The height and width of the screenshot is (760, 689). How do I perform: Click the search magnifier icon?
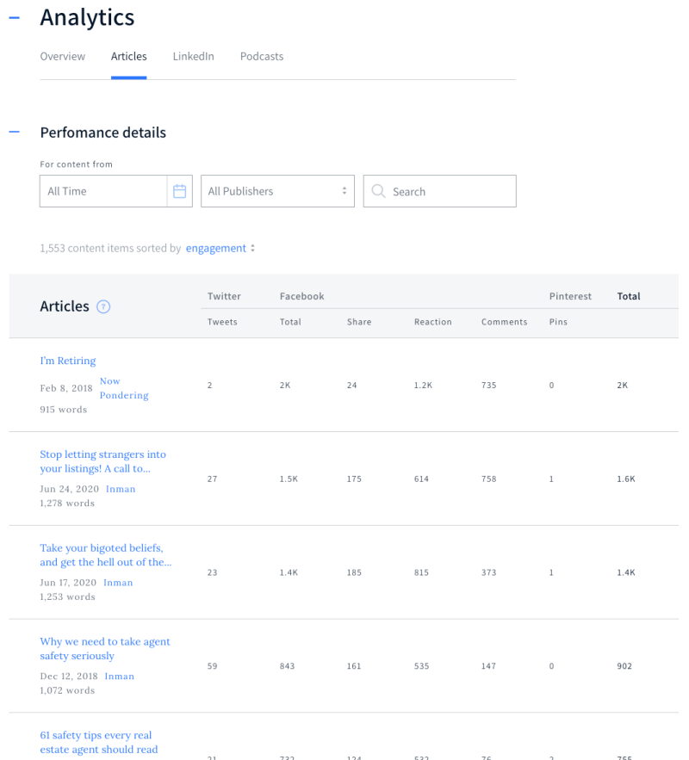378,191
